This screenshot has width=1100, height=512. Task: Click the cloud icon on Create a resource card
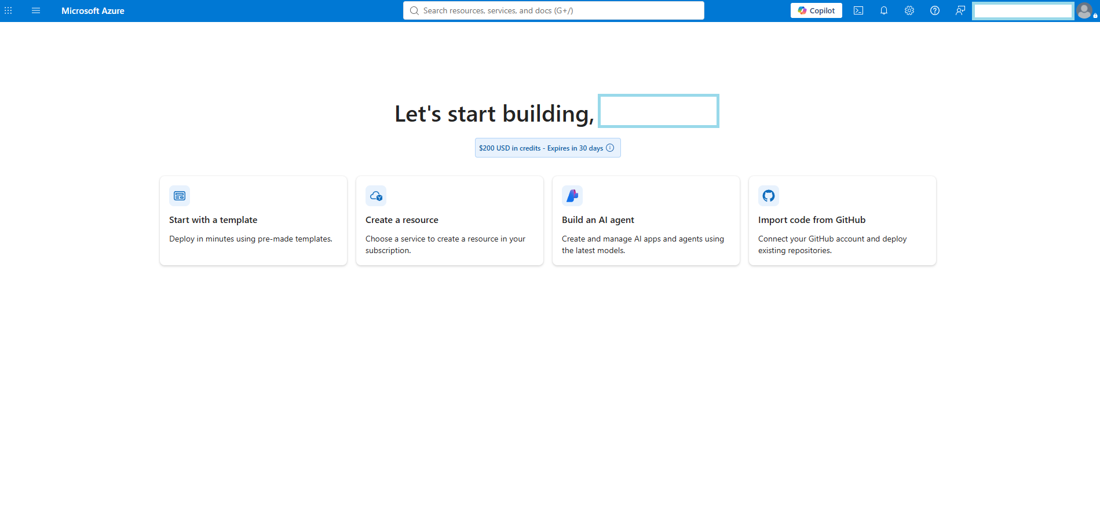376,196
